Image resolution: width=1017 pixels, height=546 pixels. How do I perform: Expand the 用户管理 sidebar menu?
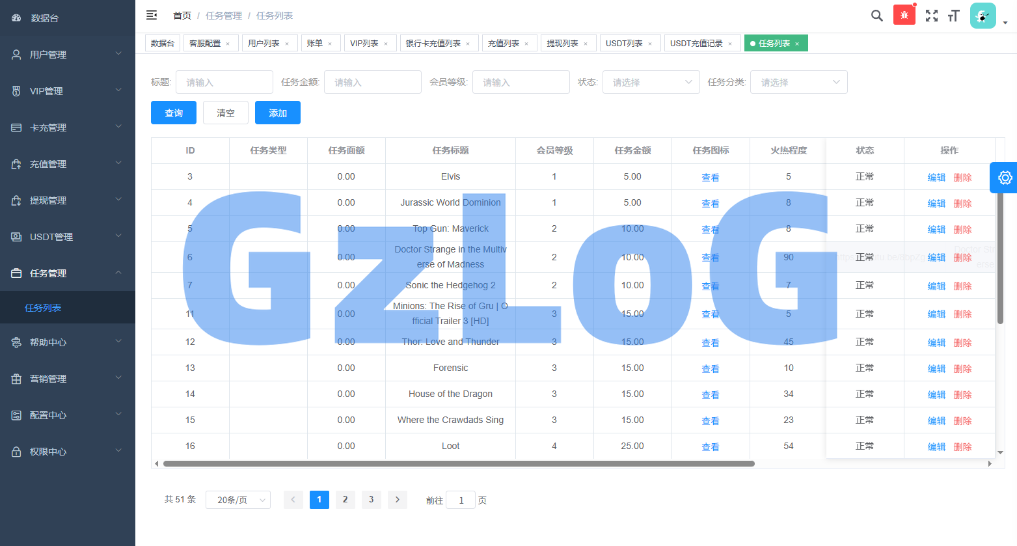coord(68,55)
